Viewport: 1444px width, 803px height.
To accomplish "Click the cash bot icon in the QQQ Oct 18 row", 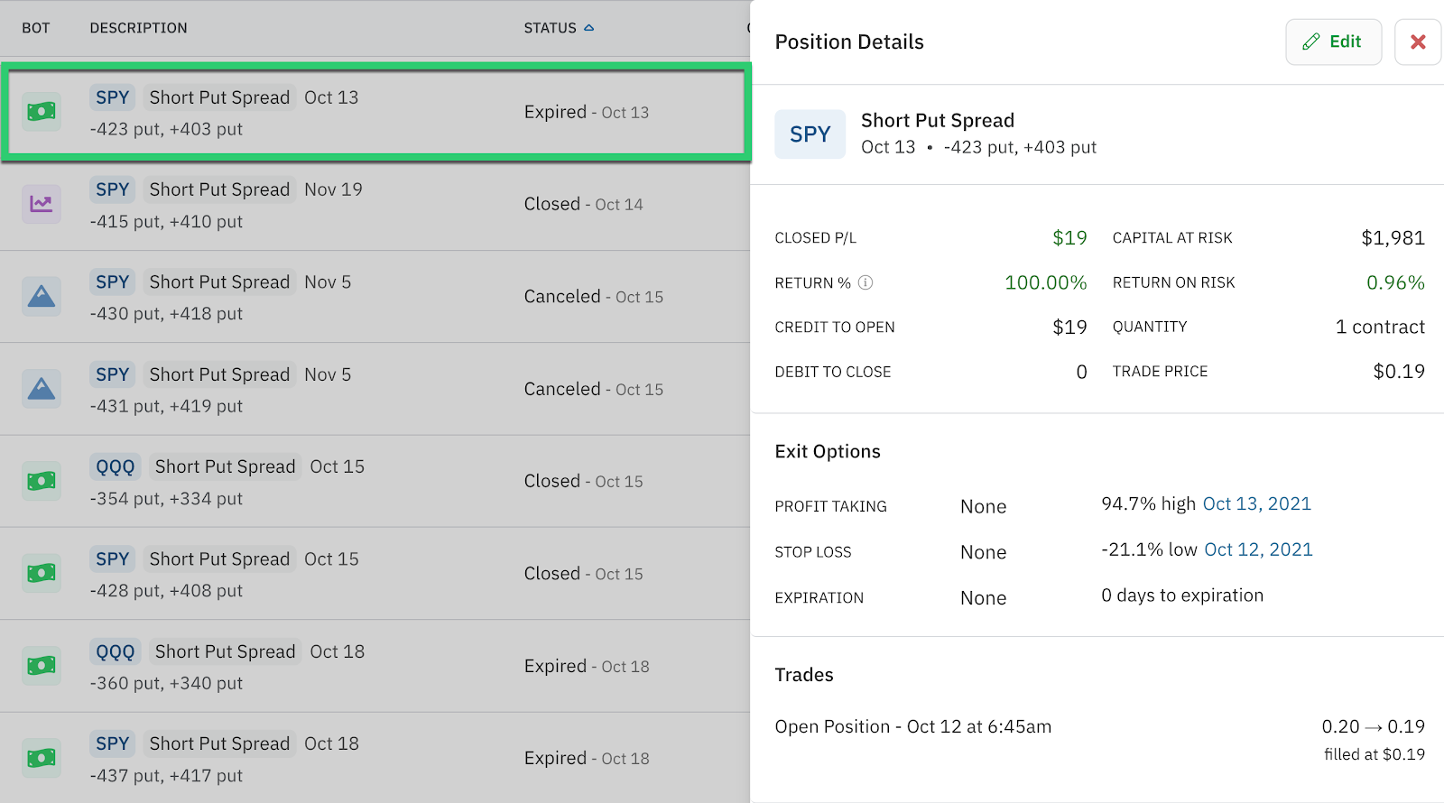I will pyautogui.click(x=42, y=666).
